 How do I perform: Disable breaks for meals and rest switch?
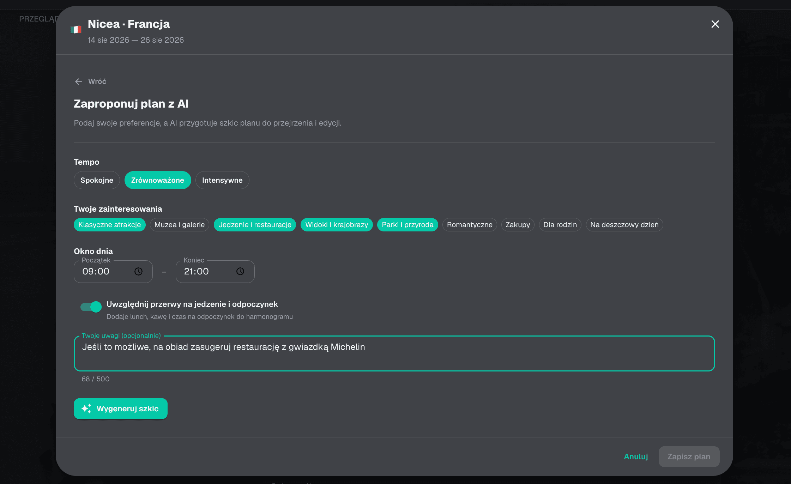point(91,307)
